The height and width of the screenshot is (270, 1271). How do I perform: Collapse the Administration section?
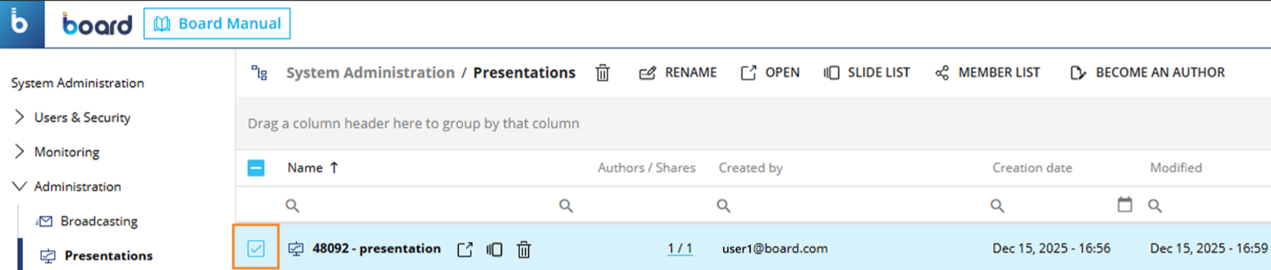tap(19, 186)
